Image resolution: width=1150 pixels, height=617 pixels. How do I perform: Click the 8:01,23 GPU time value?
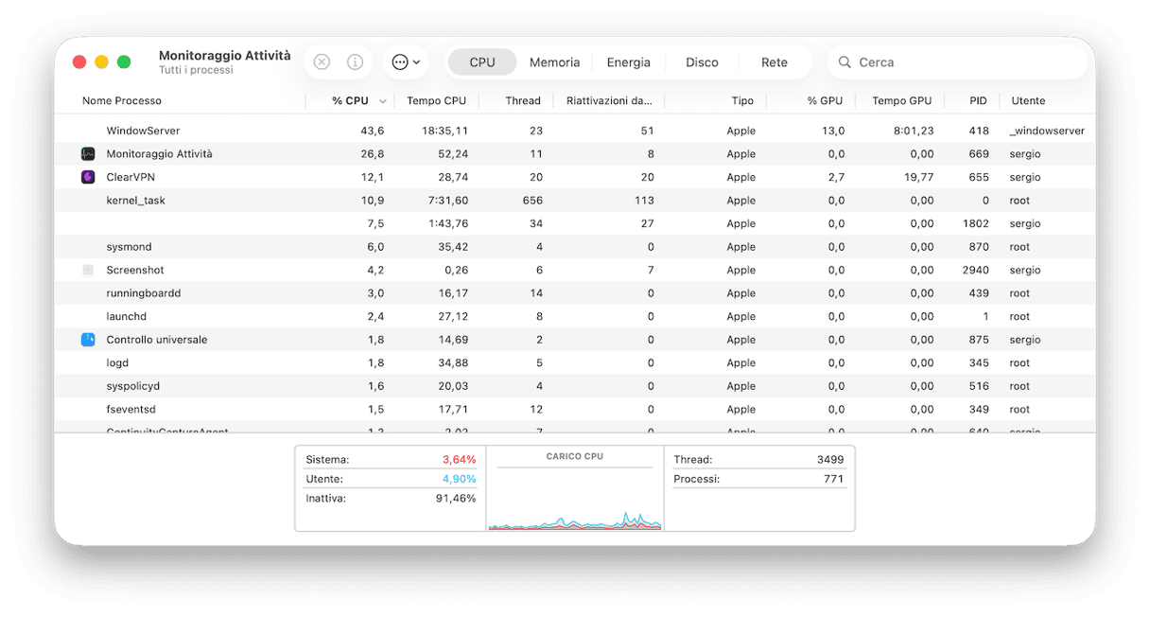pyautogui.click(x=914, y=131)
